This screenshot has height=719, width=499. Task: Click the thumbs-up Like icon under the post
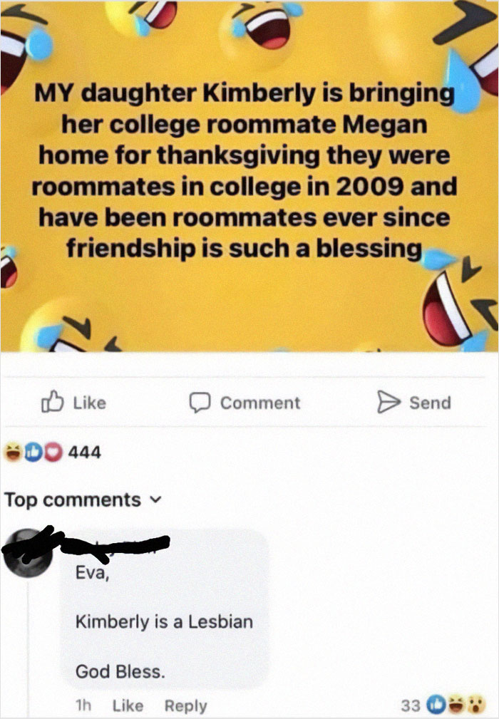(52, 402)
